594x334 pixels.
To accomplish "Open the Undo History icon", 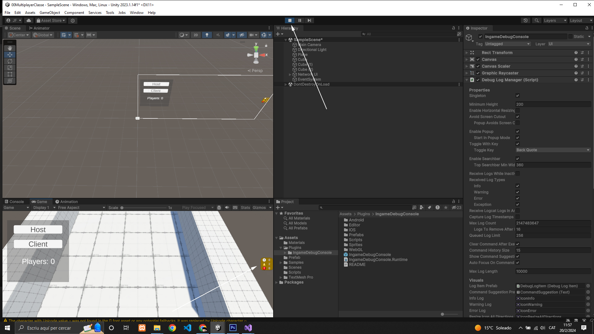I will coord(525,20).
